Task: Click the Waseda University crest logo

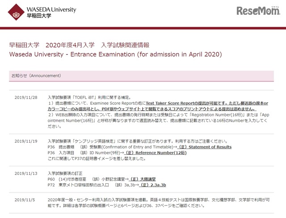Action: tap(17, 12)
